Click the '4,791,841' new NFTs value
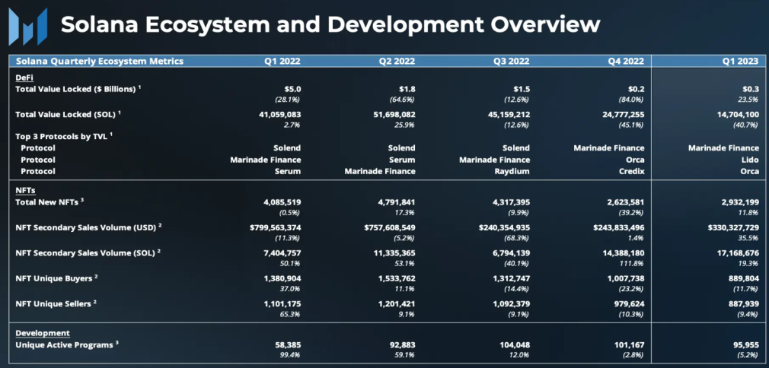This screenshot has height=368, width=769. [396, 202]
